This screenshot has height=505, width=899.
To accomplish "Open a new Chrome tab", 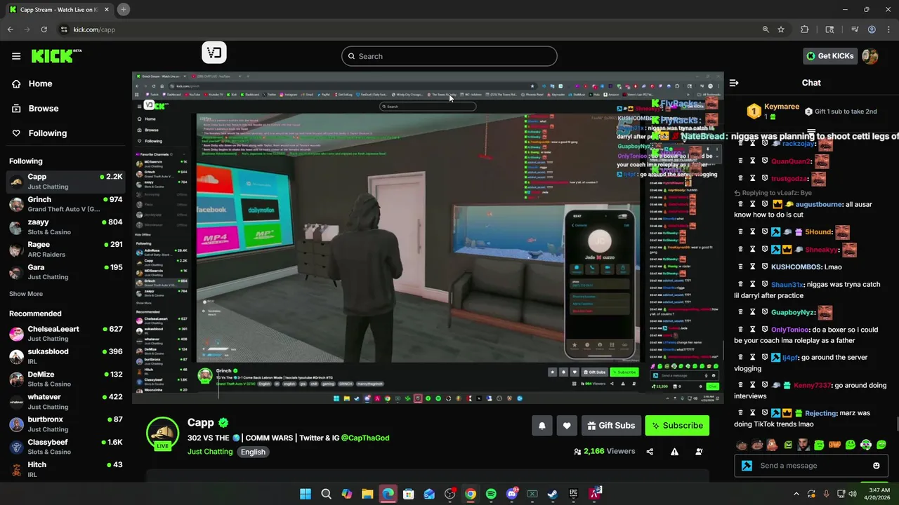I will click(123, 9).
